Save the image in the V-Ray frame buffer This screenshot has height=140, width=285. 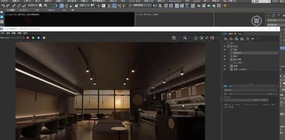click(174, 38)
